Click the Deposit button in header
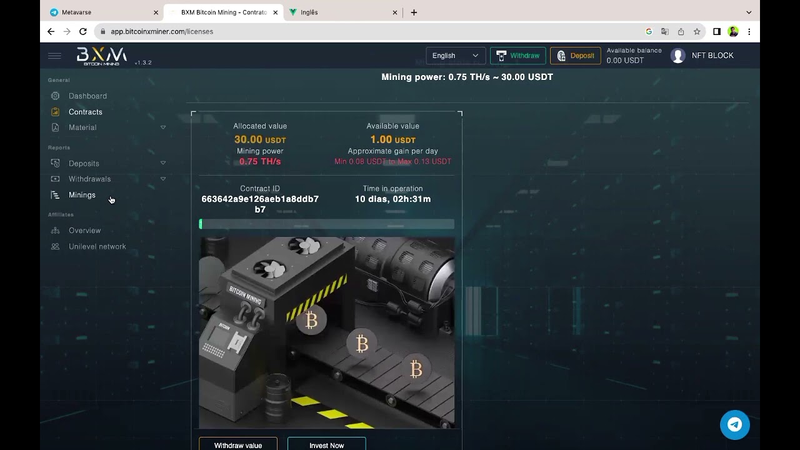 (575, 56)
